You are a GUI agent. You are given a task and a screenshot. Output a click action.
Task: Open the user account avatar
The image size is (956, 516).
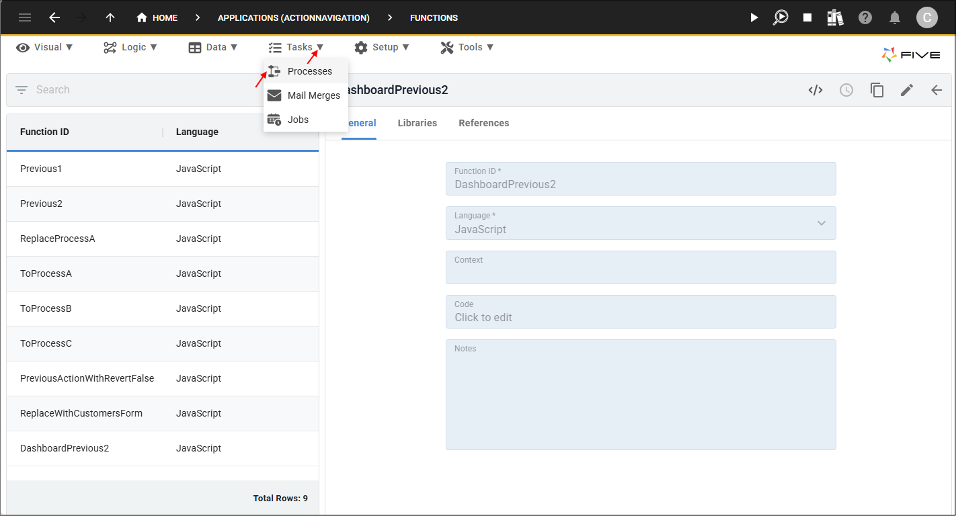[926, 17]
